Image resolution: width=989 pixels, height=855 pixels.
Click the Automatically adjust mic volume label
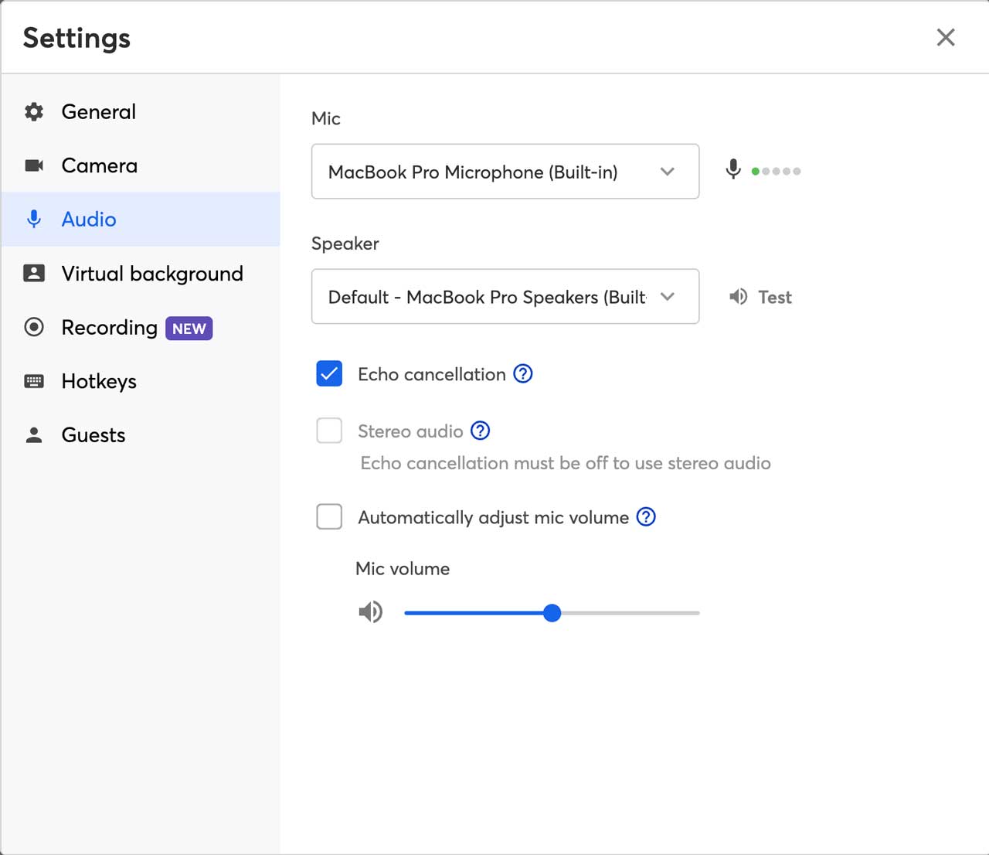coord(494,517)
